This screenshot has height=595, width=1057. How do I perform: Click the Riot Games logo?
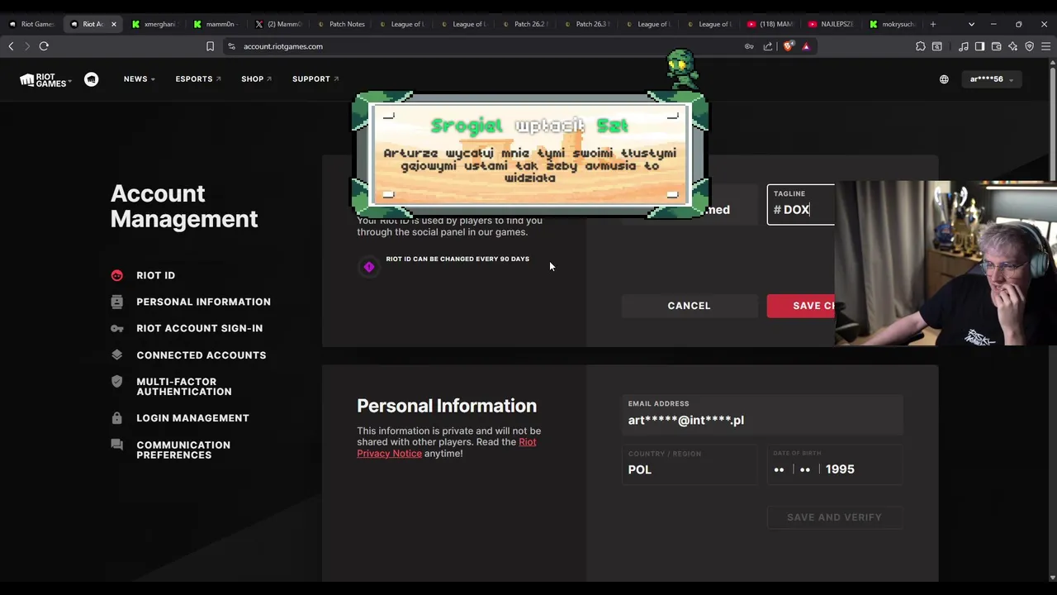coord(45,79)
